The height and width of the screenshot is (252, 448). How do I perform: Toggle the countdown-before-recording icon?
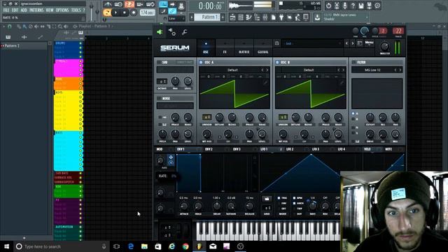(118, 4)
